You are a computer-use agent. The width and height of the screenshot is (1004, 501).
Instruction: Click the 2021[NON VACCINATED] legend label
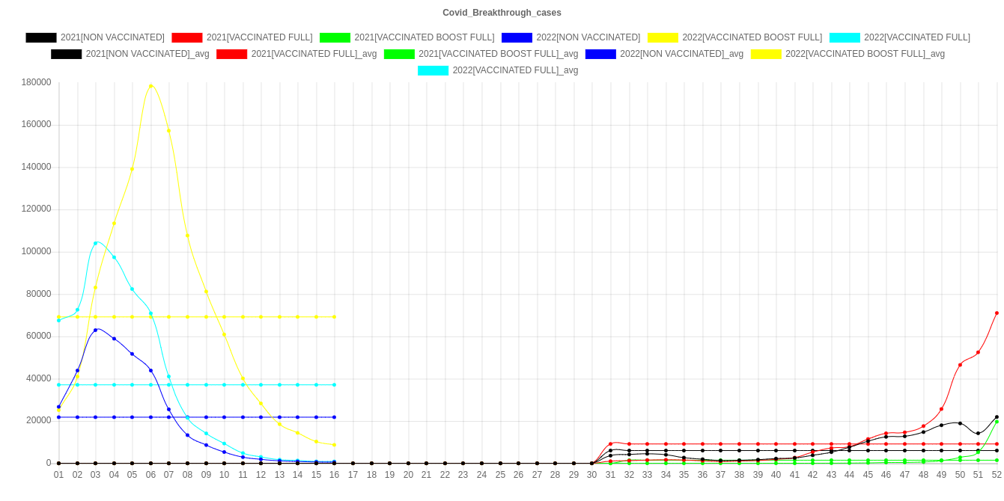click(112, 37)
